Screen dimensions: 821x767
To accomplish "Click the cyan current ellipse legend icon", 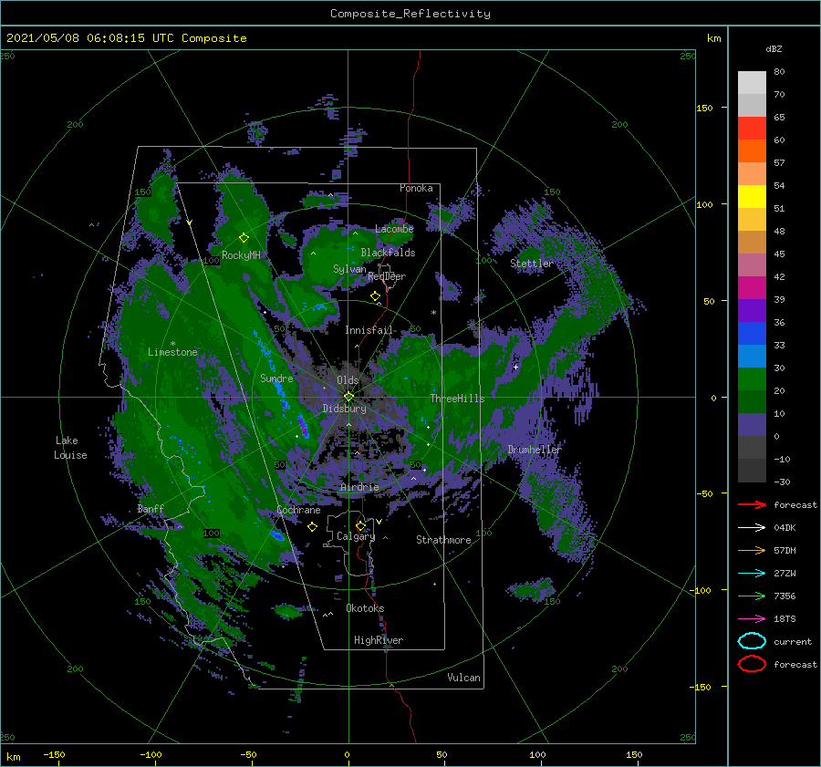I will click(752, 641).
